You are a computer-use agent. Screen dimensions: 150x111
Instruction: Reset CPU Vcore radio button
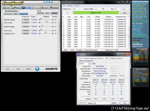point(55,23)
